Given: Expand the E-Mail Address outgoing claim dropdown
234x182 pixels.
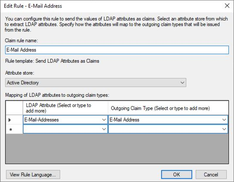Looking at the screenshot, I should (224, 120).
